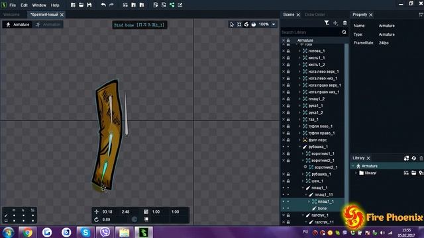This screenshot has height=238, width=424.
Task: Open the Edit menu
Action: tap(24, 5)
